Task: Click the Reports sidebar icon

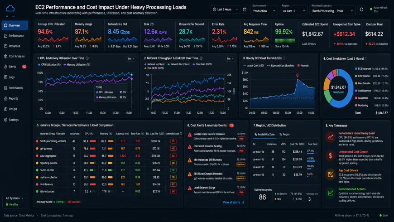Action: (5, 99)
